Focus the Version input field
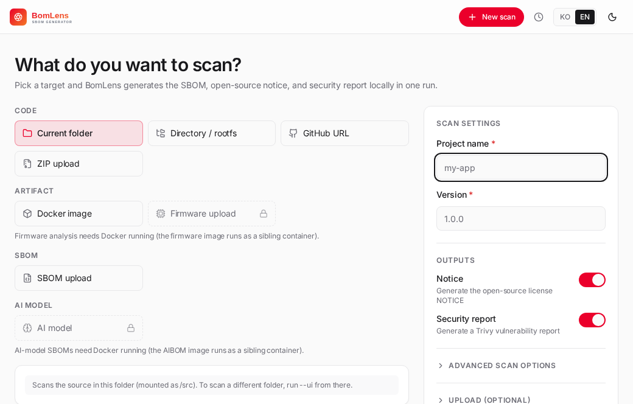633x404 pixels. click(521, 219)
